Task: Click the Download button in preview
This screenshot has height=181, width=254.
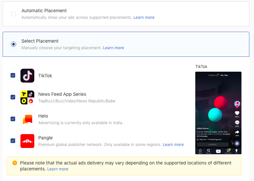Action: tap(213, 144)
